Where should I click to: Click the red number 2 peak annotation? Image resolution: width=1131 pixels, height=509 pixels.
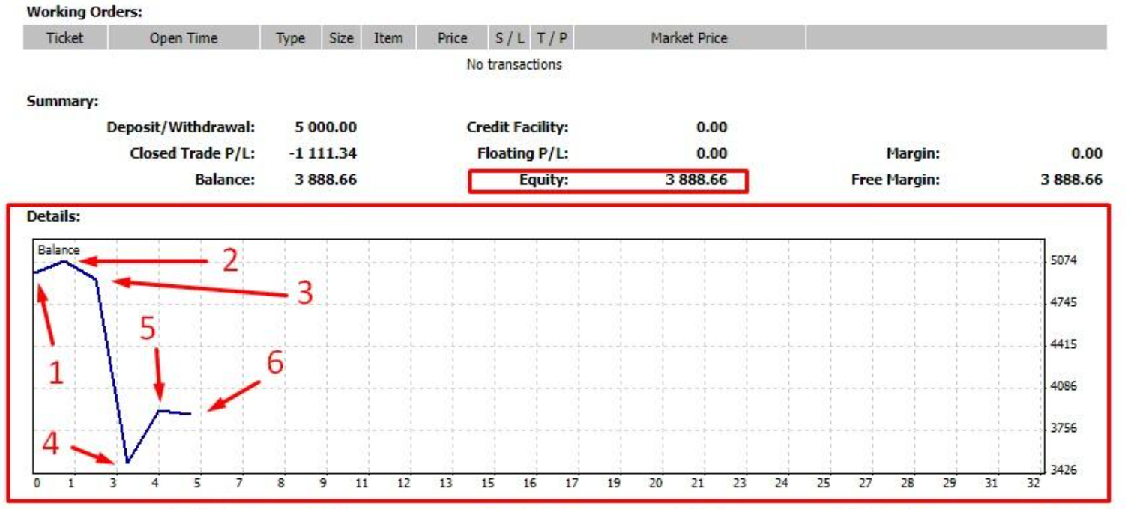(229, 260)
